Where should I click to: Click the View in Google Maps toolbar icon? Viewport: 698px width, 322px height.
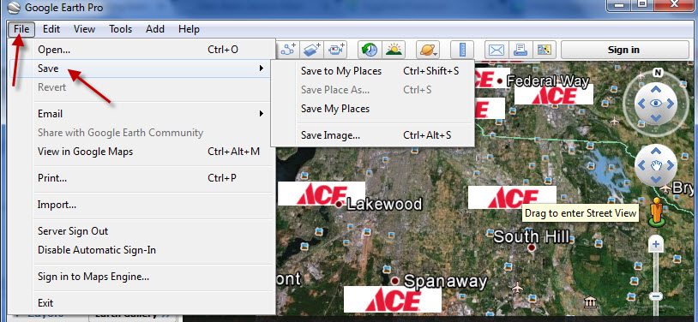(x=544, y=50)
